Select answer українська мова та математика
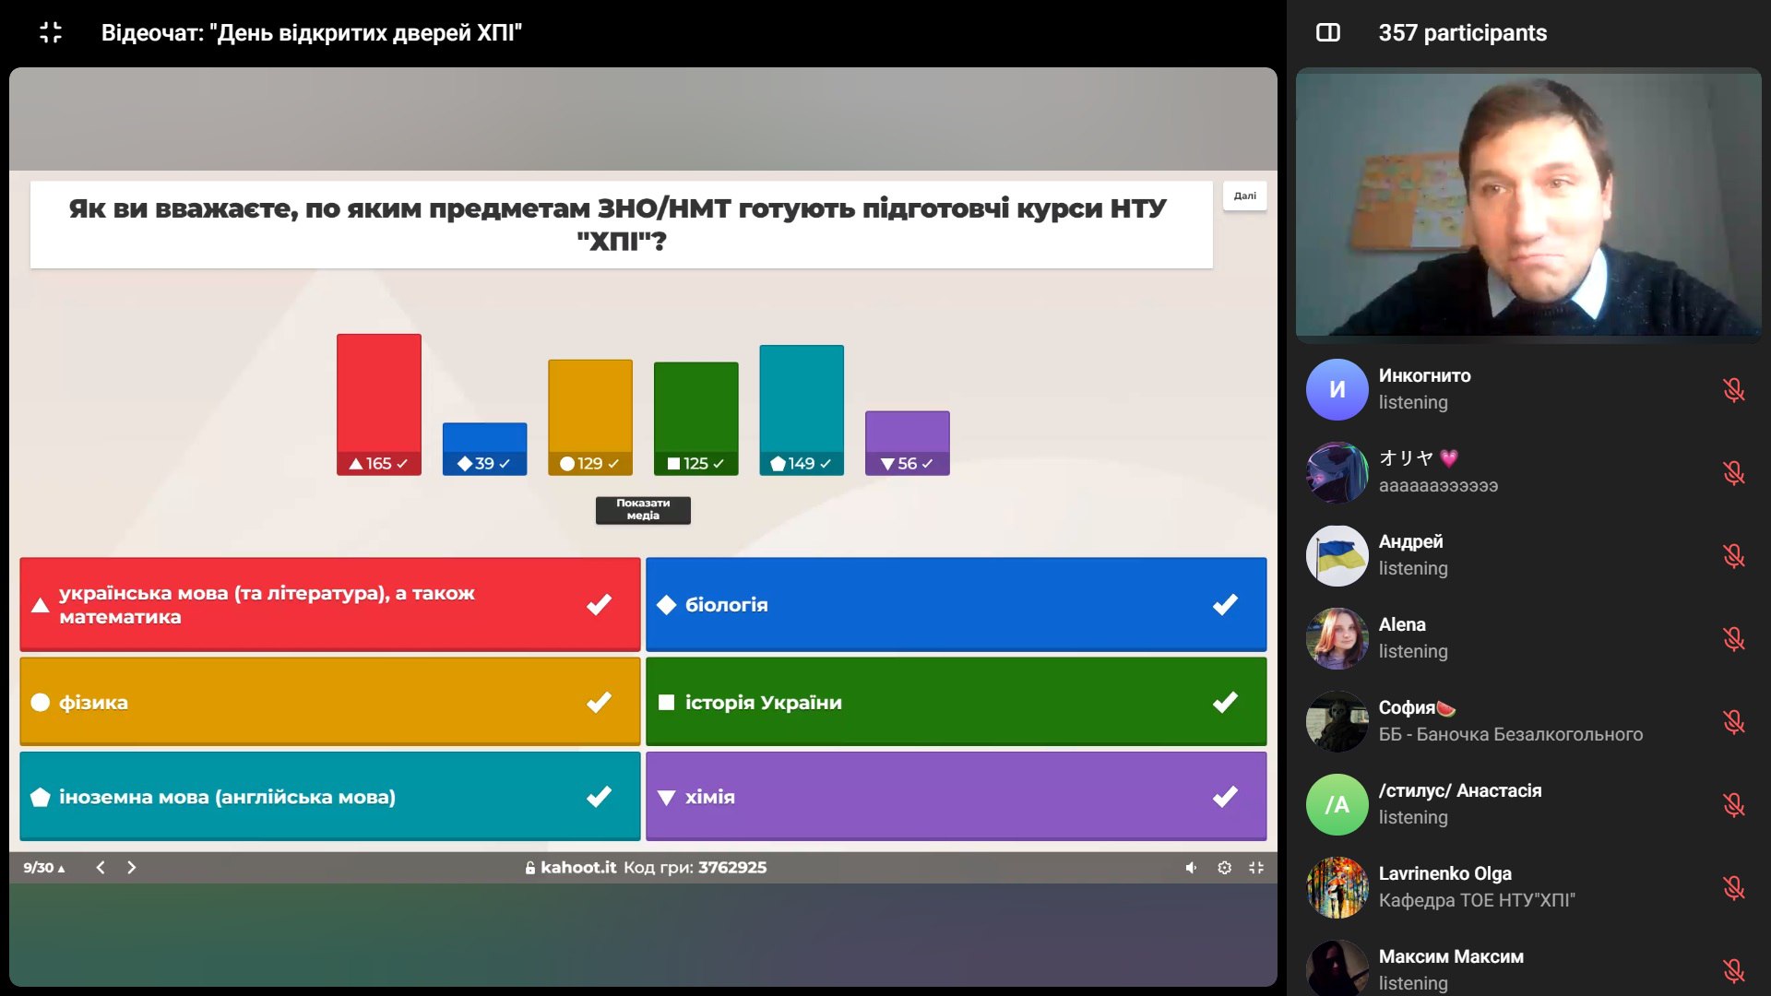 [330, 604]
